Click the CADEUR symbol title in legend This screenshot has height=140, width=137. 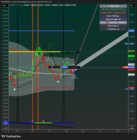click(x=13, y=5)
